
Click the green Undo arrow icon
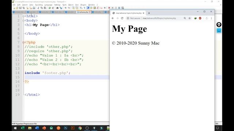pyautogui.click(x=49, y=8)
